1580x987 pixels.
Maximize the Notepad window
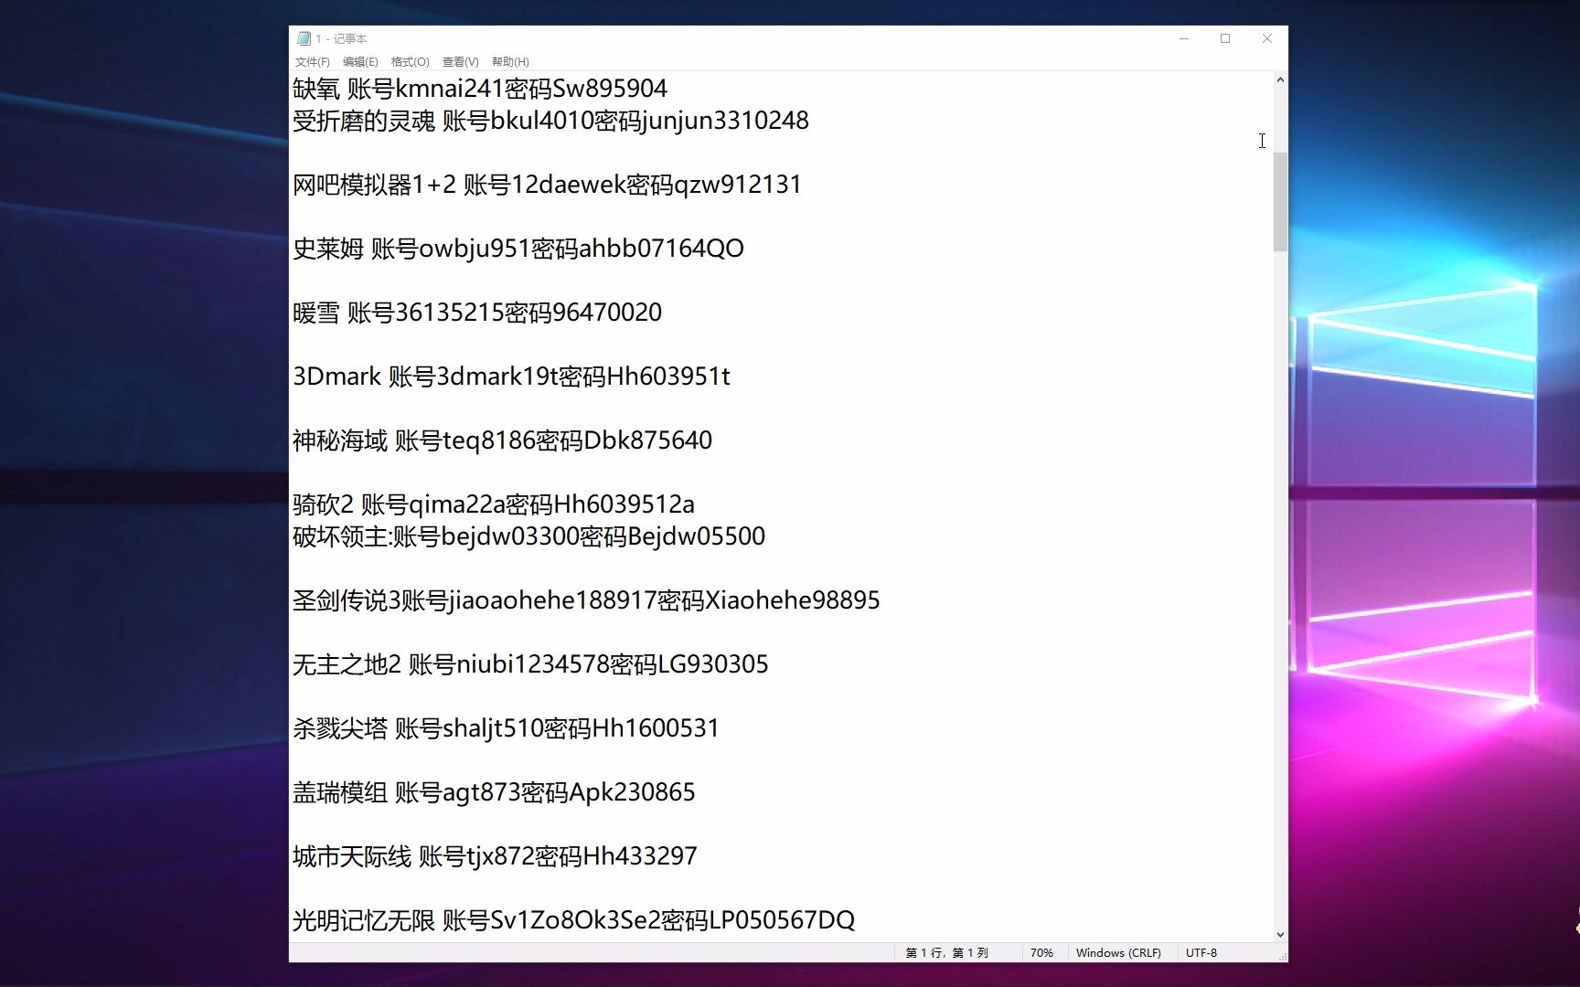[1225, 38]
